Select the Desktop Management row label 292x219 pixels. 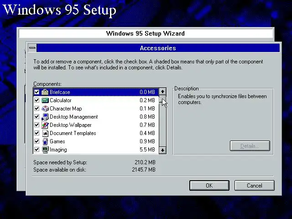click(74, 117)
